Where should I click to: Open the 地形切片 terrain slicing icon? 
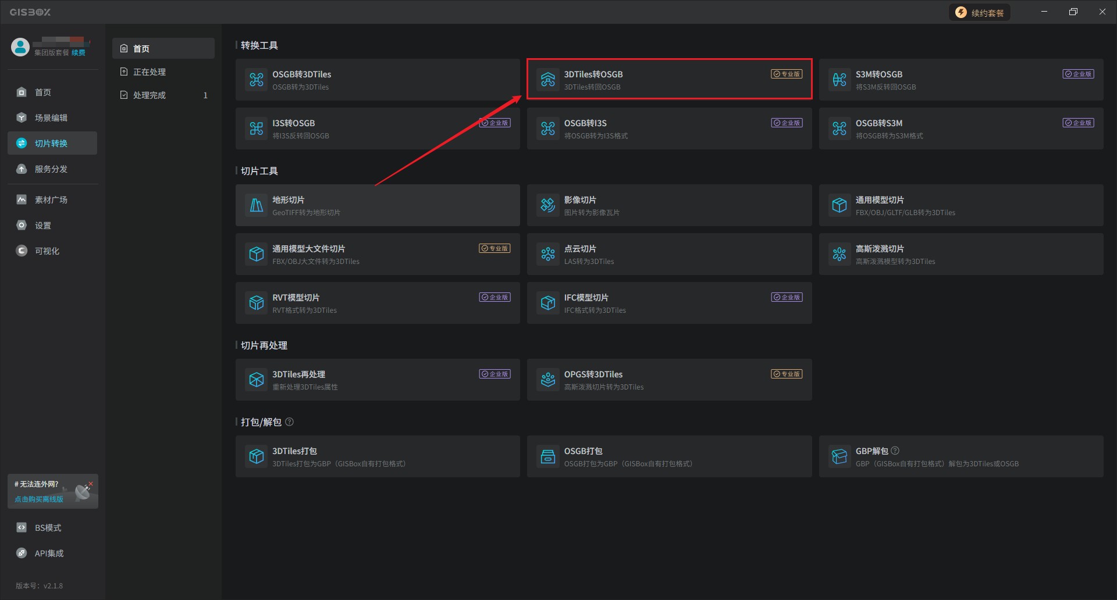click(x=257, y=205)
